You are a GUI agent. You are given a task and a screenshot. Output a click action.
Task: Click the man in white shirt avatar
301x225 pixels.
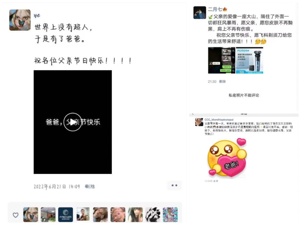tap(83, 214)
